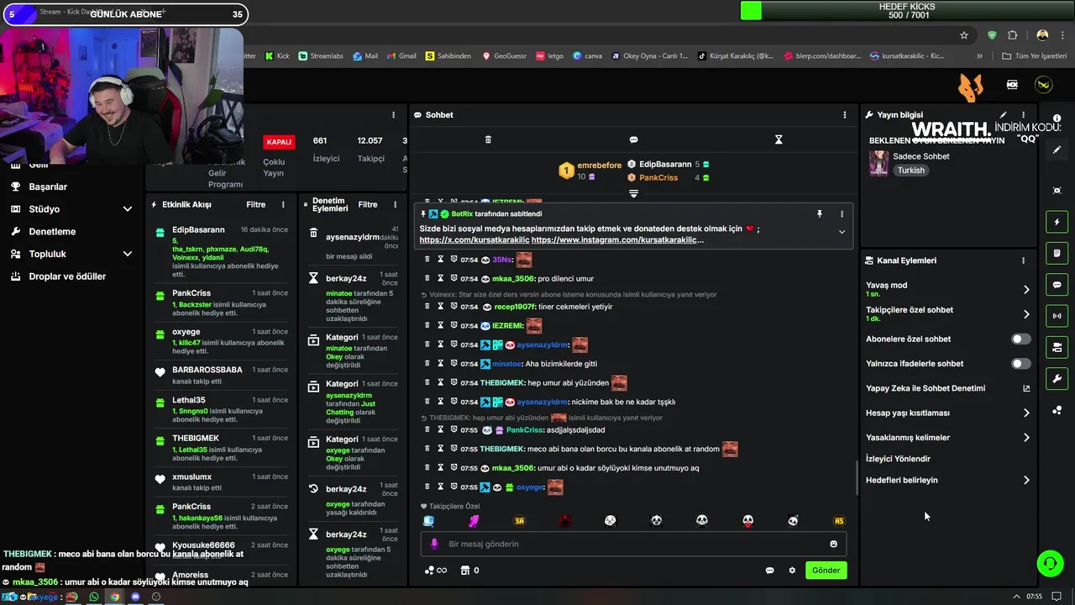Select the hourglass tab in Sohbet panel
This screenshot has width=1075, height=605.
pos(779,139)
